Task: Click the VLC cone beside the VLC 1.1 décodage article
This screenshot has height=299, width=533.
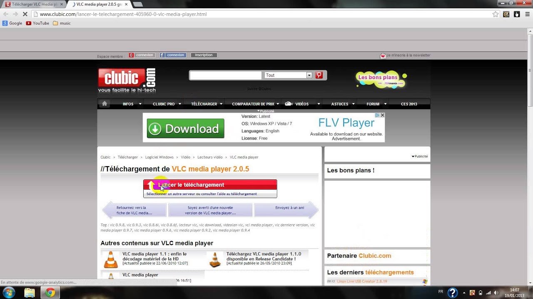Action: click(x=111, y=260)
